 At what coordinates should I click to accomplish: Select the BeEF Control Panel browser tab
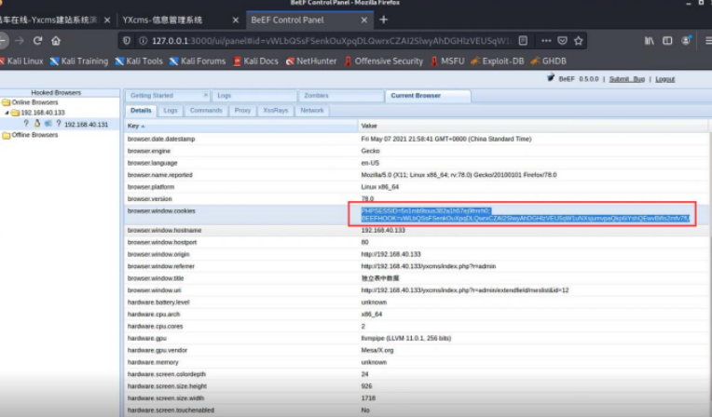click(309, 20)
